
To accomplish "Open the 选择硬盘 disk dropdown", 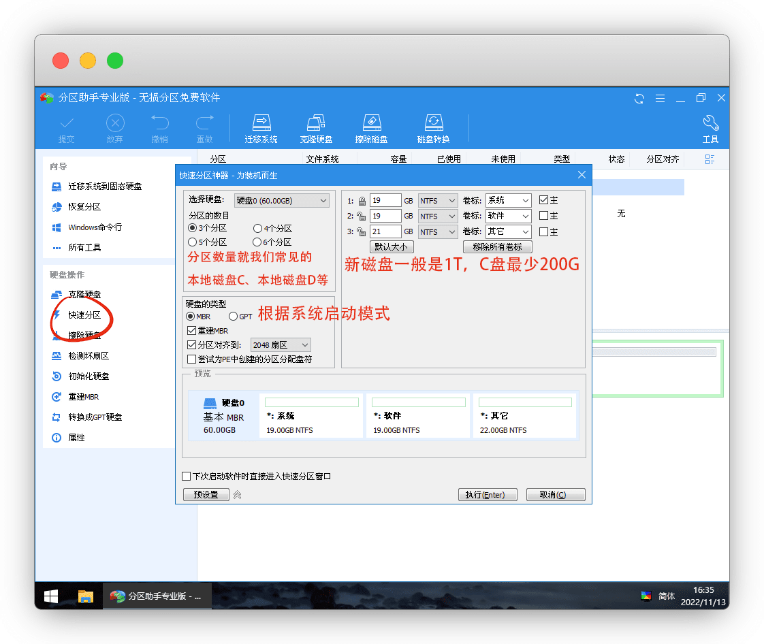I will pyautogui.click(x=281, y=201).
